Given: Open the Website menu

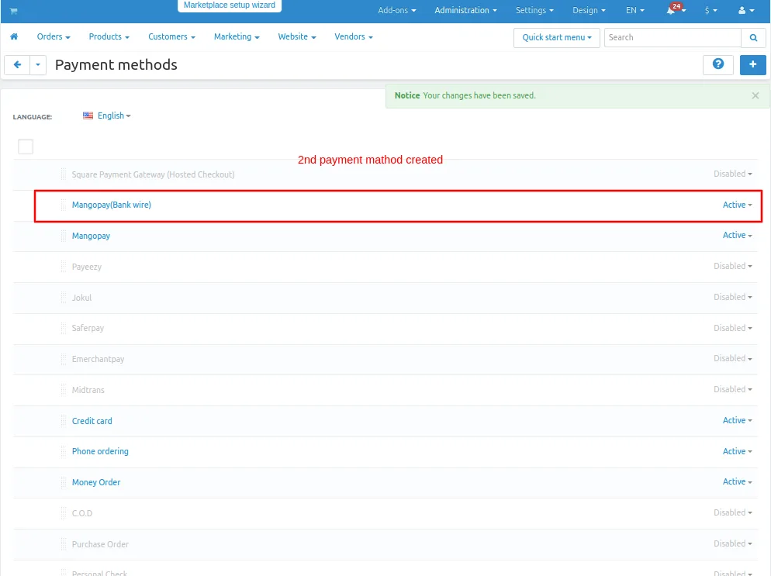Looking at the screenshot, I should [x=297, y=37].
